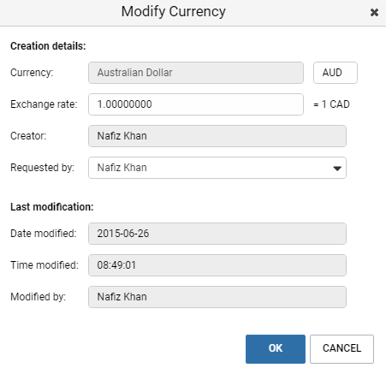Click the Time modified field 08:49:01

coord(217,265)
